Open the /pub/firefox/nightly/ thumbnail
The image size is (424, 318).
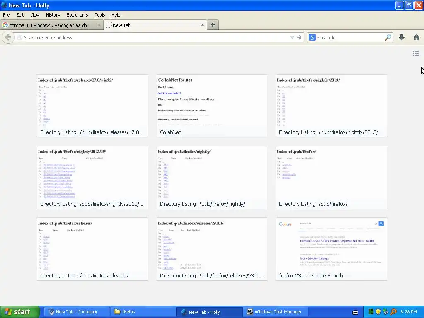tap(212, 177)
